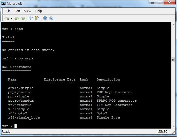Go to next tab with right arrow icon
The image size is (177, 137).
tap(23, 18)
